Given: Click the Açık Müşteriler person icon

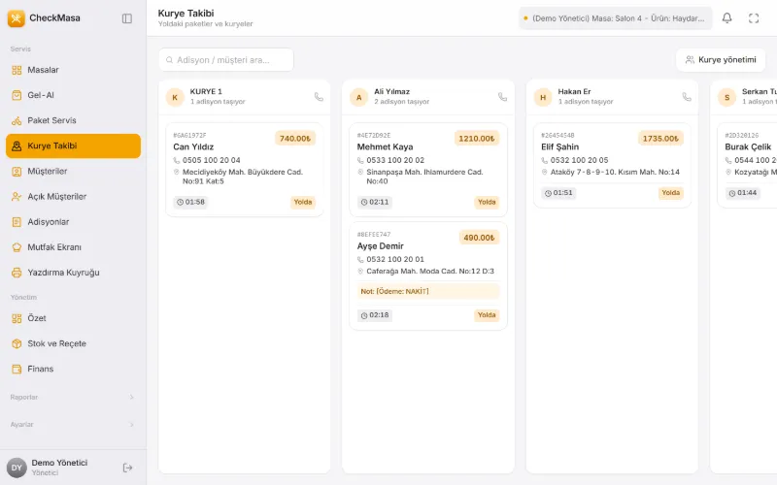Looking at the screenshot, I should click(17, 197).
